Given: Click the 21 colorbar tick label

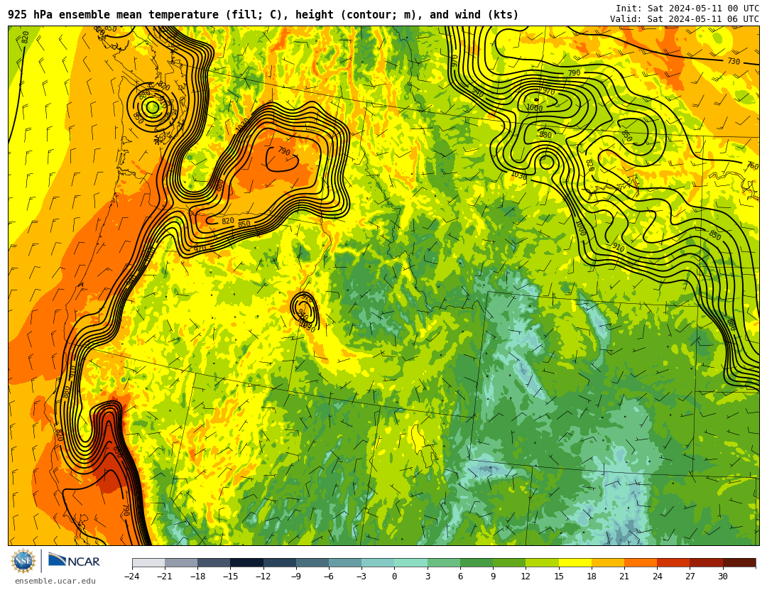Looking at the screenshot, I should point(624,577).
